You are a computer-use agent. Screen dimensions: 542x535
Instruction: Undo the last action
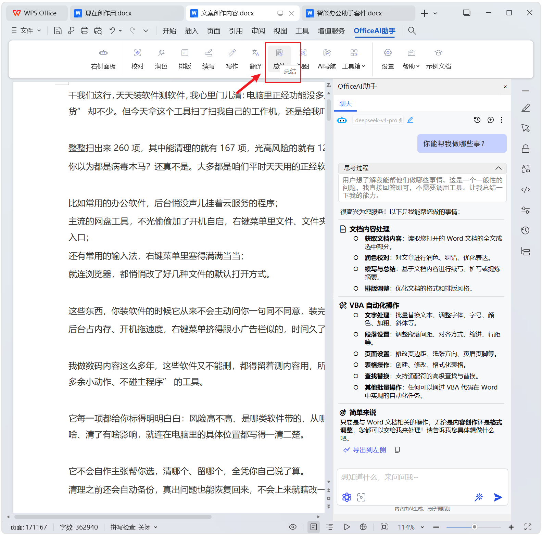pyautogui.click(x=112, y=31)
